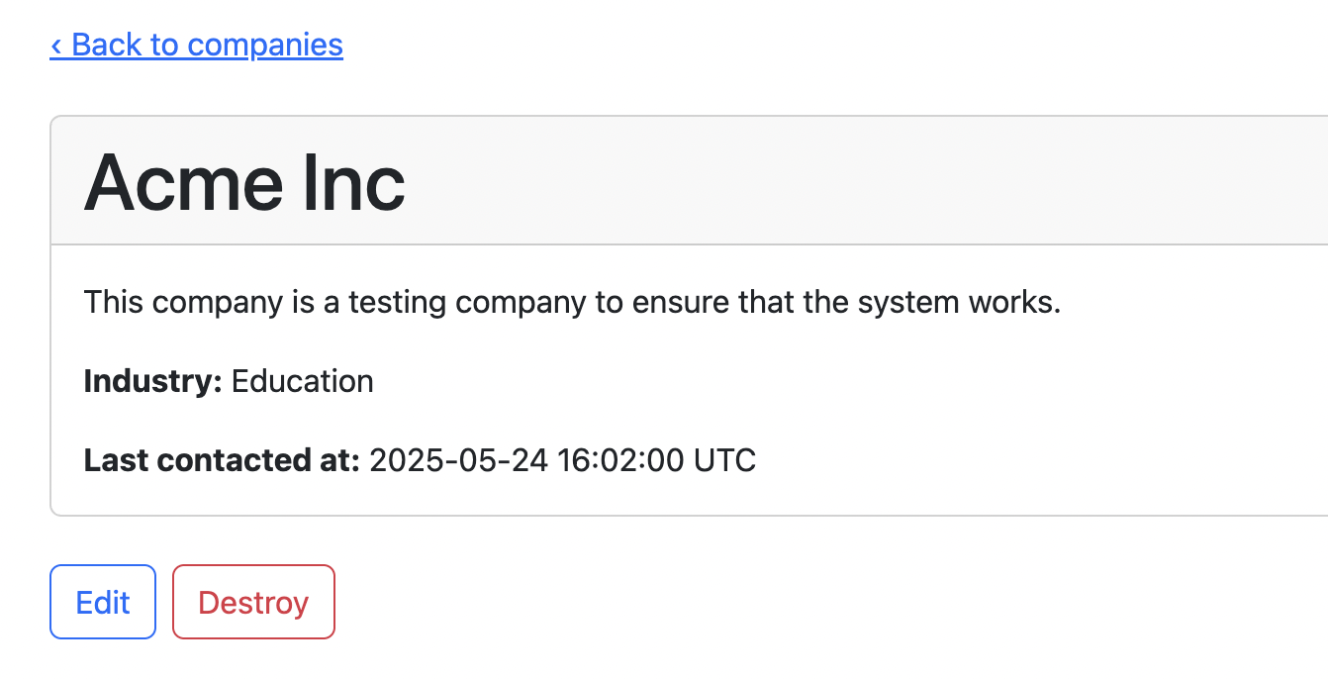
Task: Click the bold Industry label
Action: tap(152, 381)
